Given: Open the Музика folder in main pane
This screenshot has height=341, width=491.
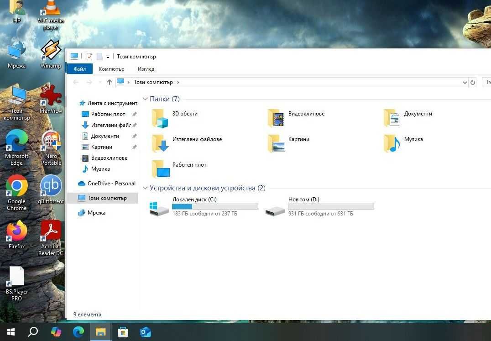Looking at the screenshot, I should tap(403, 144).
